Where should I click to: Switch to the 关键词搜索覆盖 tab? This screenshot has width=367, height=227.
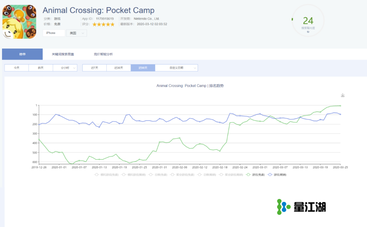(x=63, y=54)
